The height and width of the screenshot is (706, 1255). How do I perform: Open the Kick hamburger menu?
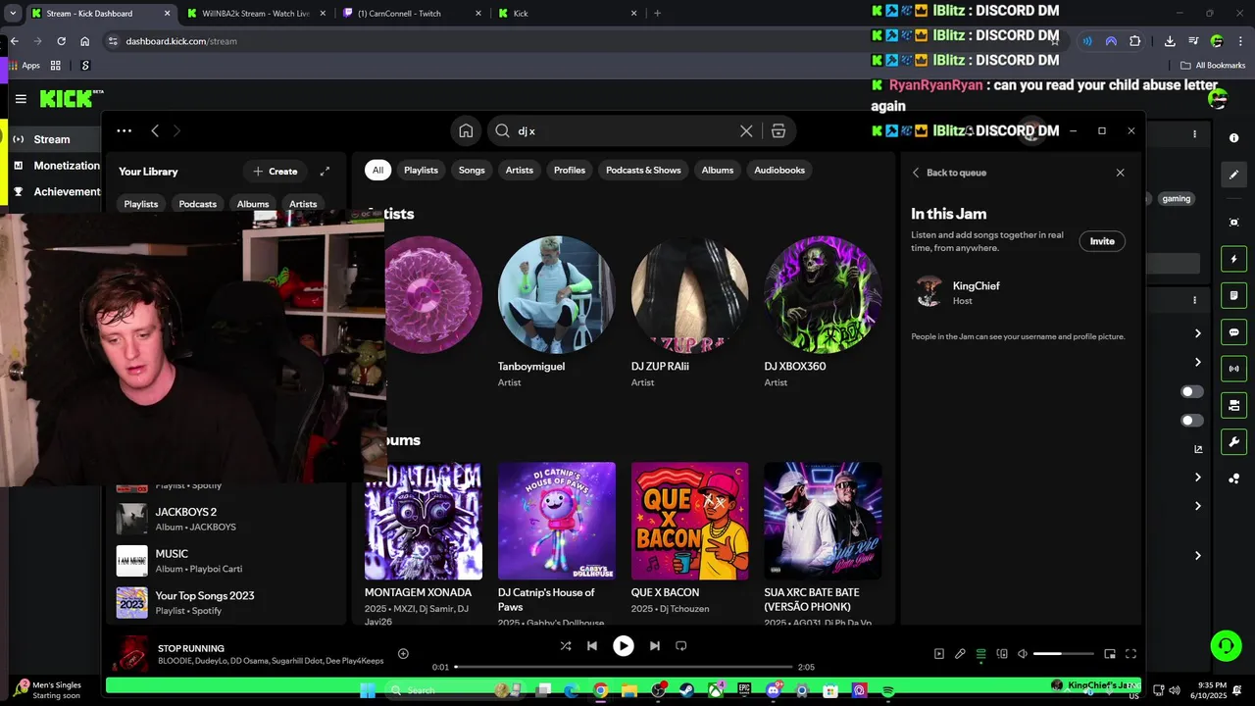click(x=21, y=99)
